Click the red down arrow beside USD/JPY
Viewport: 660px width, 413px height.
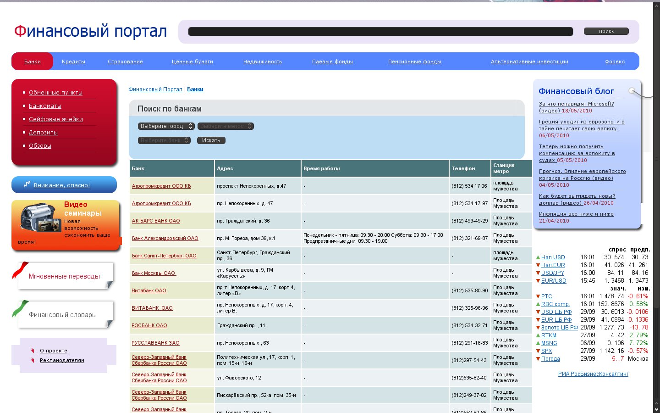point(538,273)
